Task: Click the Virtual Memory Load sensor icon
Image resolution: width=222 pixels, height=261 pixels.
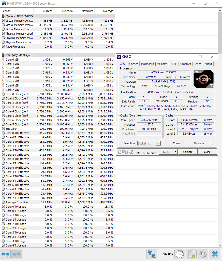Action: point(3,29)
